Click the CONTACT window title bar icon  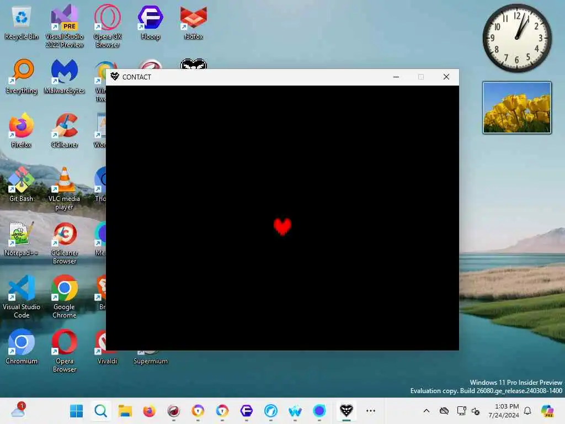(x=115, y=76)
